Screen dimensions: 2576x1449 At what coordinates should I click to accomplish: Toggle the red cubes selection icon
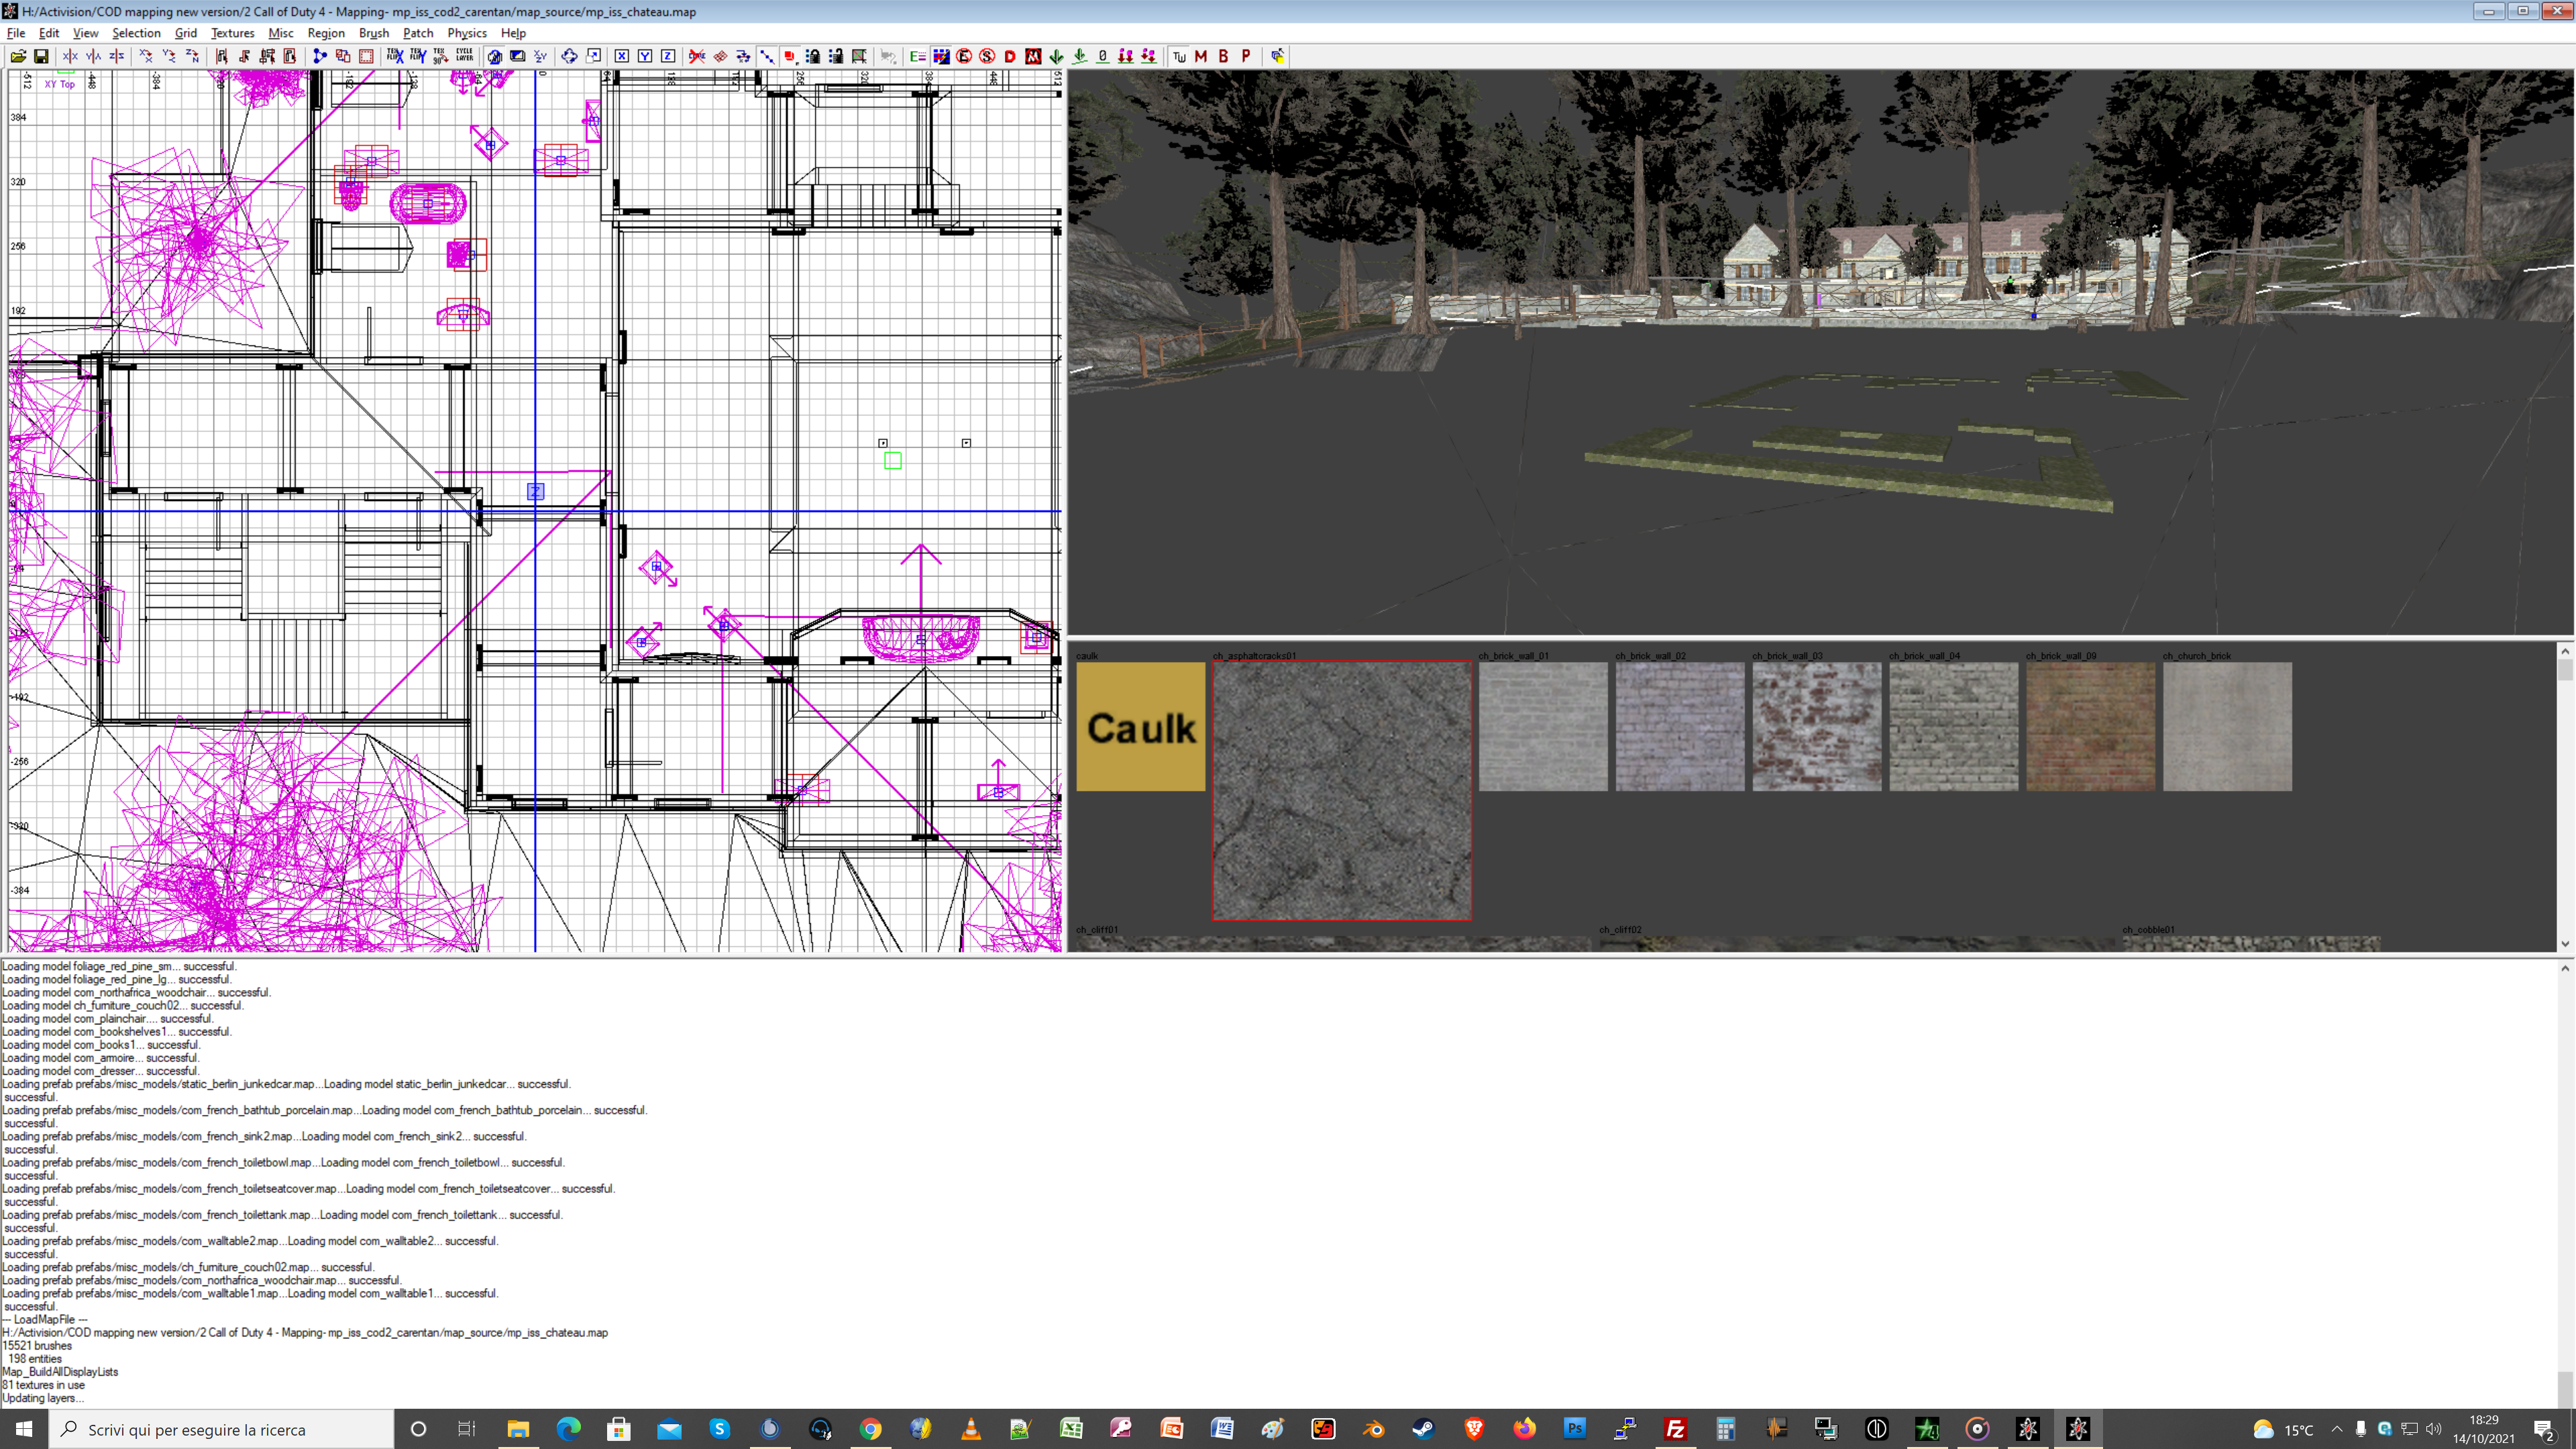click(x=790, y=56)
